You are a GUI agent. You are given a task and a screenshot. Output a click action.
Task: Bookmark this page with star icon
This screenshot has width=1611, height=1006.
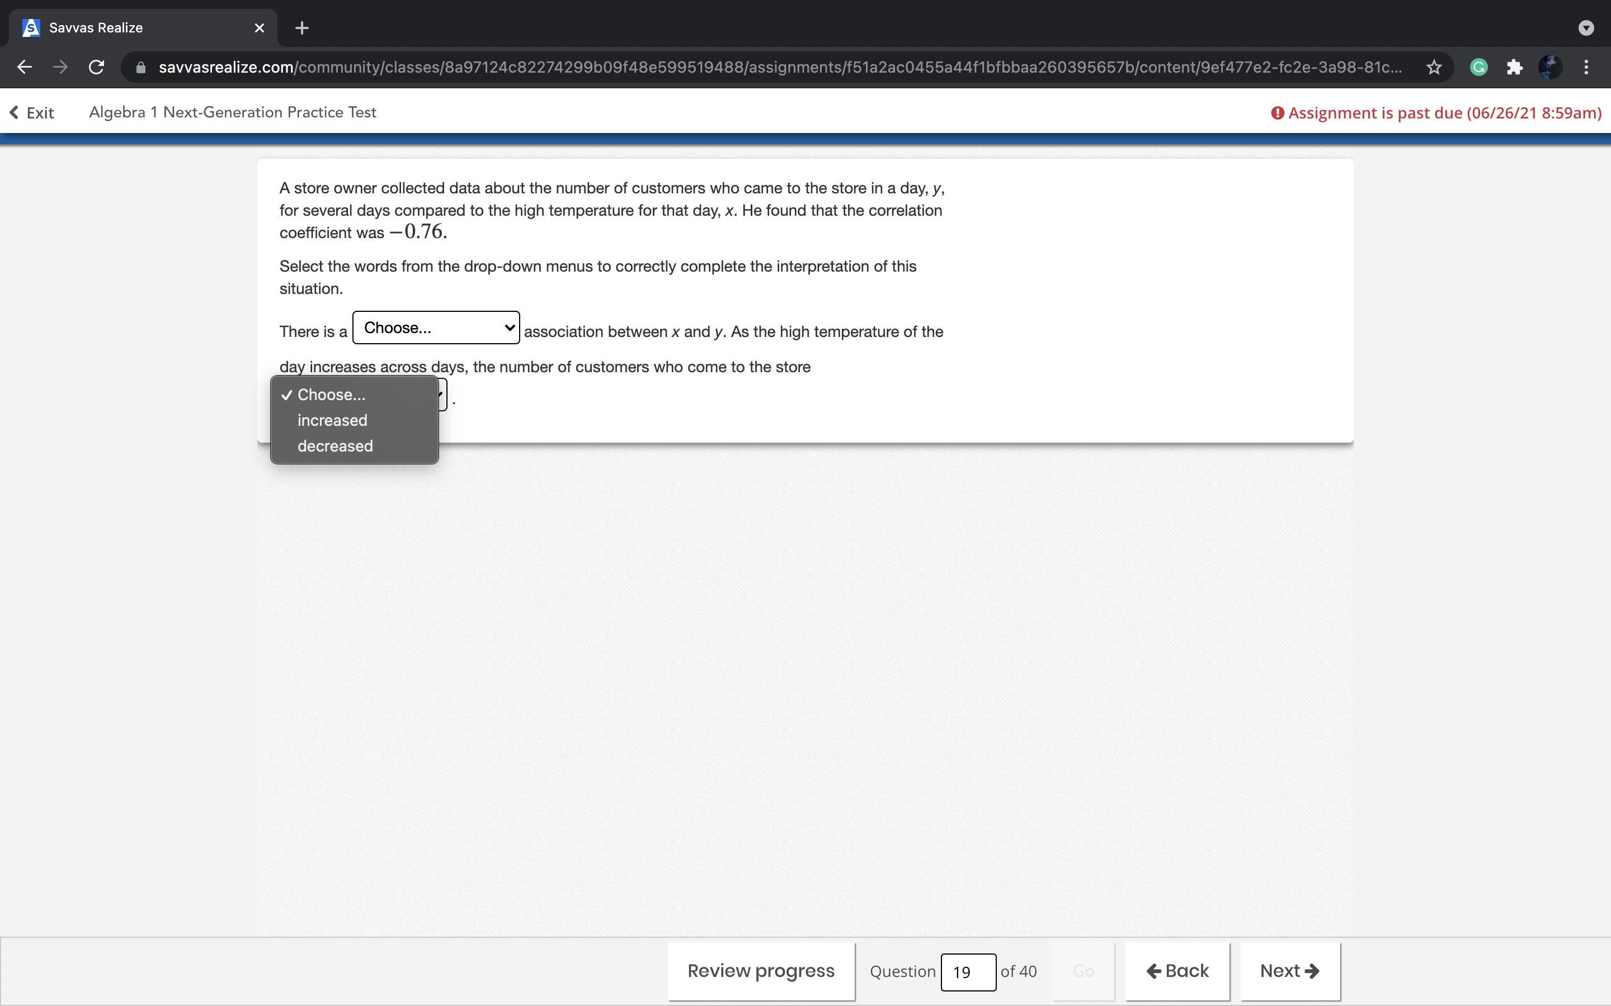click(x=1433, y=67)
